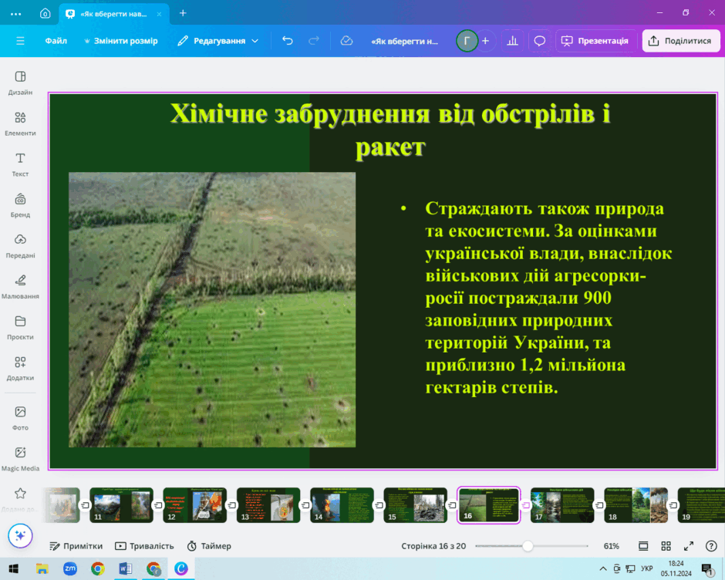Open a new tab with plus
This screenshot has width=725, height=580.
tap(183, 13)
